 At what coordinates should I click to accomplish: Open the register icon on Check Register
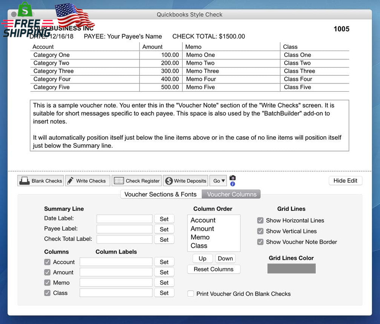pyautogui.click(x=119, y=180)
